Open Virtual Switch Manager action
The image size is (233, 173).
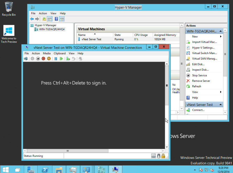(x=204, y=53)
